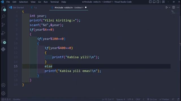Image resolution: width=181 pixels, height=101 pixels.
Task: Open the feedback icon in status bar
Action: [173, 99]
